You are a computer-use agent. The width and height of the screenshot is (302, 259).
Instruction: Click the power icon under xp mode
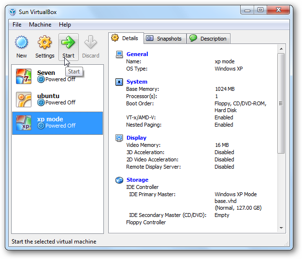click(x=41, y=126)
